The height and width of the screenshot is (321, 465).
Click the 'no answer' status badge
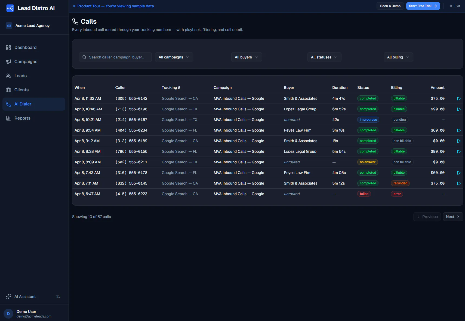368,162
